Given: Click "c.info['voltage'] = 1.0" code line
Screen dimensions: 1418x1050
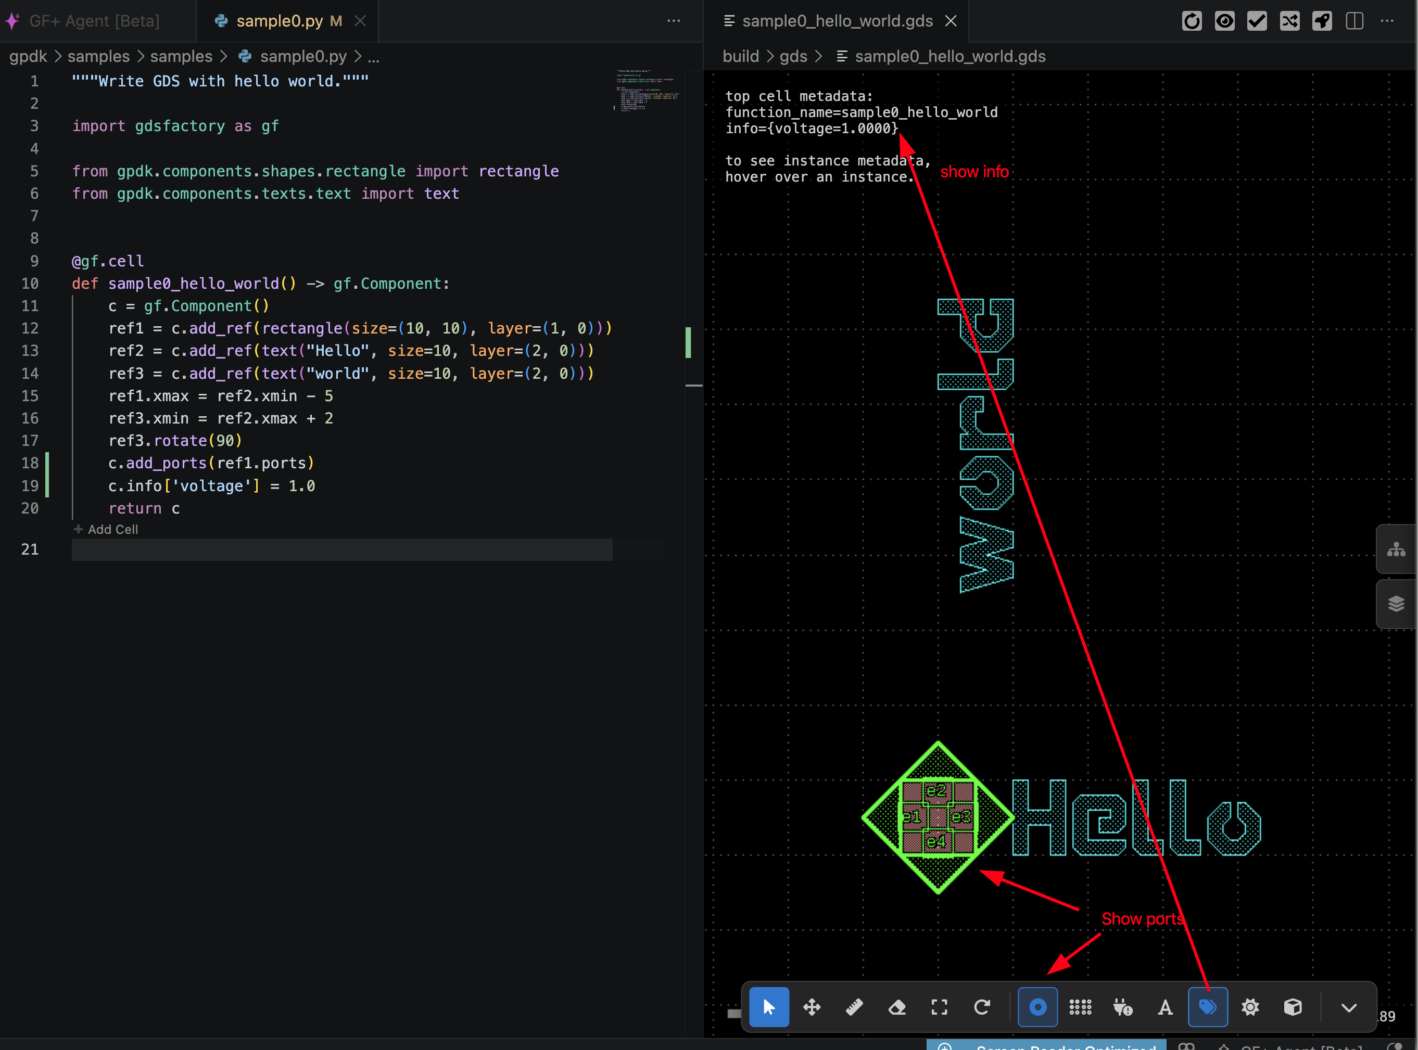Looking at the screenshot, I should tap(212, 486).
